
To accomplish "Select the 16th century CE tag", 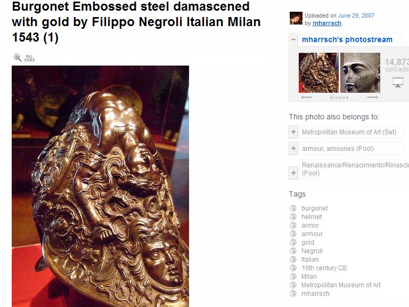I will (x=324, y=268).
